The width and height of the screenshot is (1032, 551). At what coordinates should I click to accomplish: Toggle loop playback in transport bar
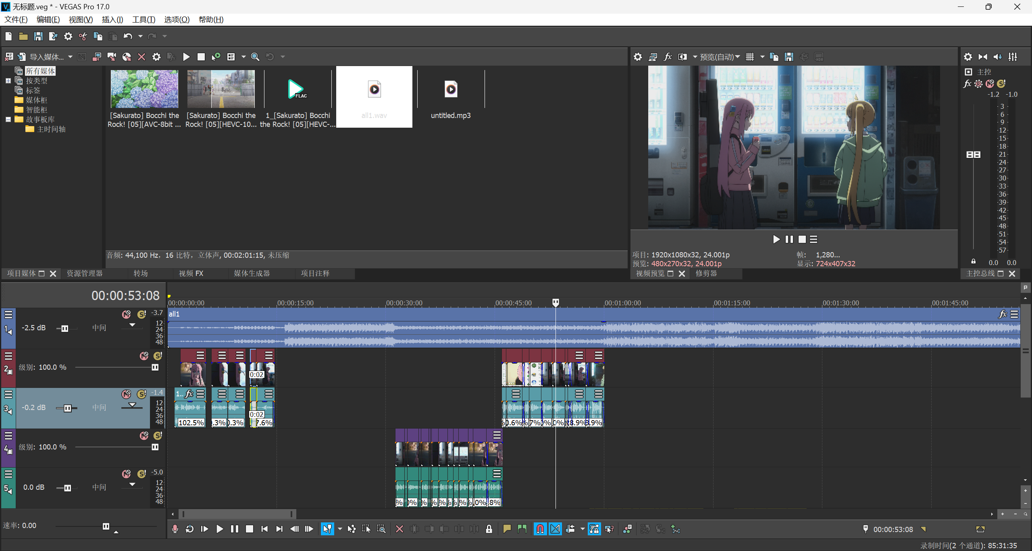189,529
